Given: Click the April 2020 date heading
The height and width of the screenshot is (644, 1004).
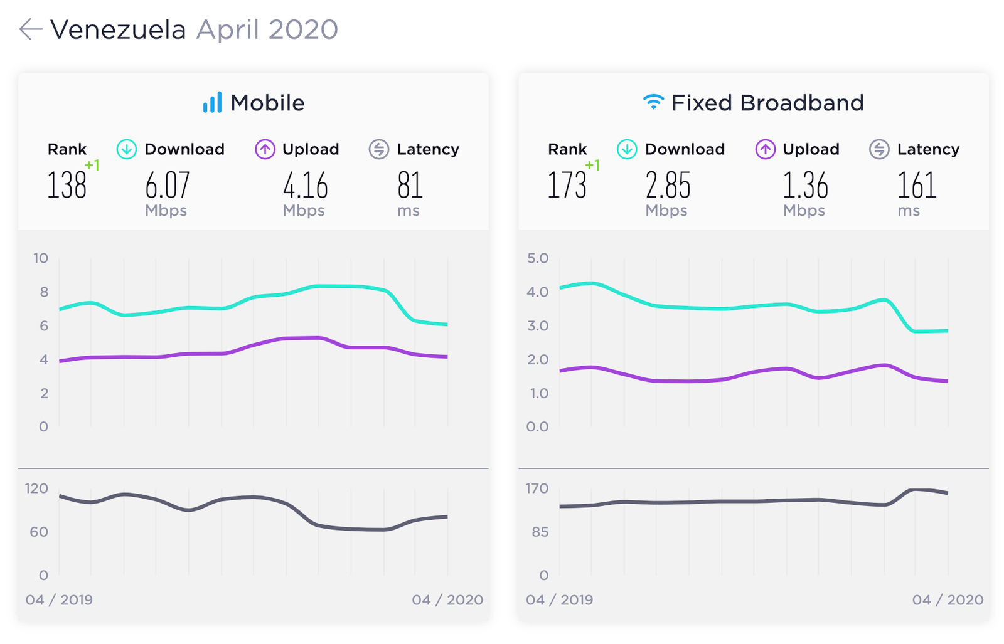Looking at the screenshot, I should coord(267,29).
